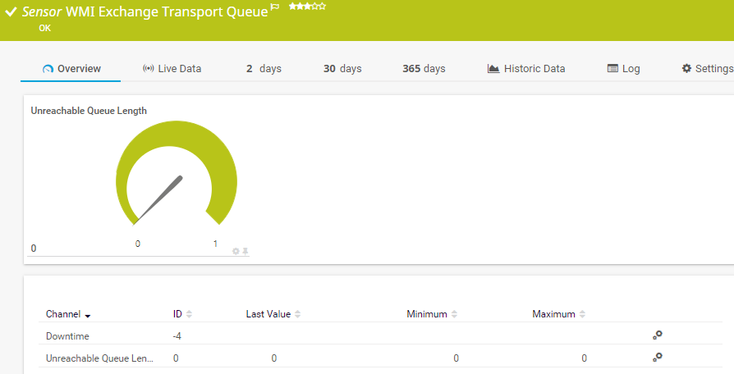The image size is (734, 374).
Task: Click the pin icon below gauge
Action: point(245,251)
